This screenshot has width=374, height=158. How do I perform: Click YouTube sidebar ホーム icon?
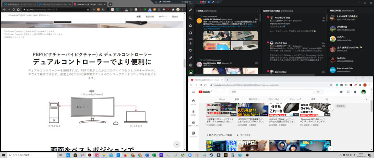193,102
